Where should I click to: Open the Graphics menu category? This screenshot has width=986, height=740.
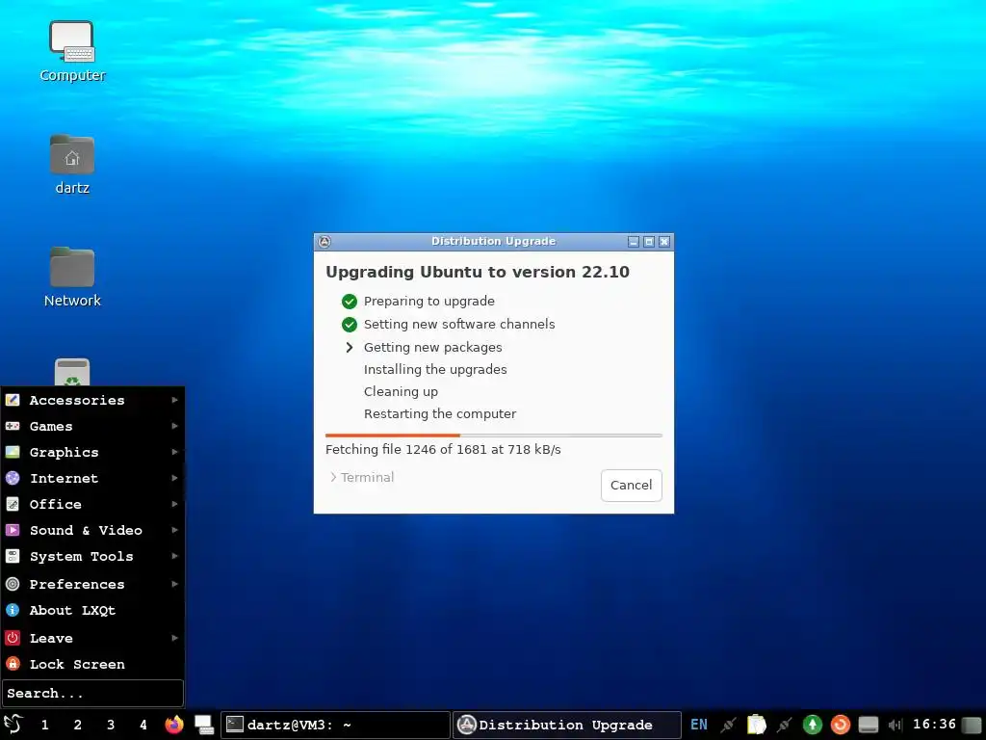(92, 452)
